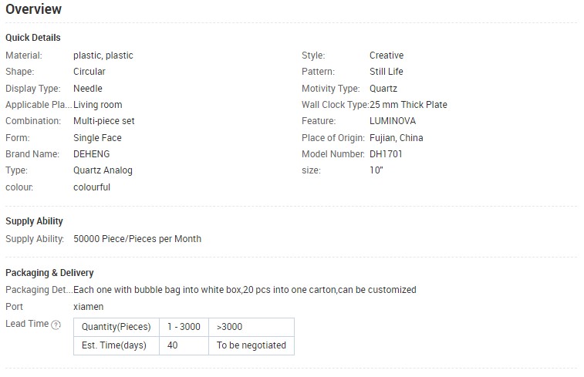Screen dimensions: 584x377
Task: Select the '50000 Piece/Pieces per Month' text
Action: coord(137,238)
